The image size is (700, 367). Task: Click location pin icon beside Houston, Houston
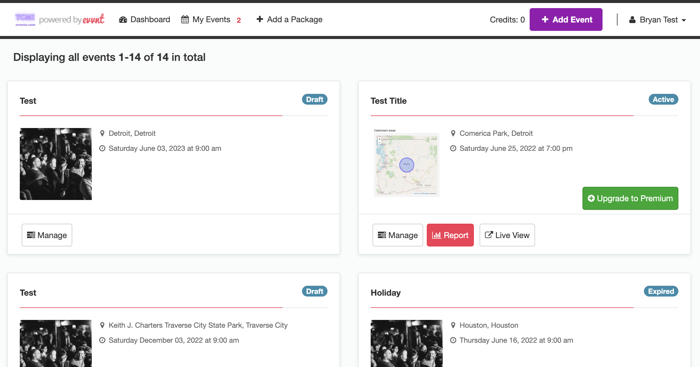[453, 325]
